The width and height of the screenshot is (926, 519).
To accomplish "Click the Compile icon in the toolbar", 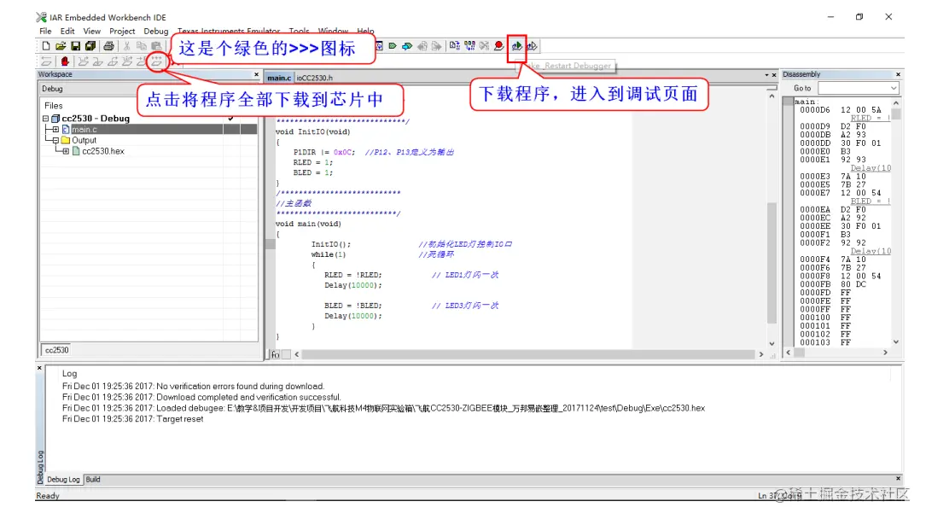I will tap(455, 46).
